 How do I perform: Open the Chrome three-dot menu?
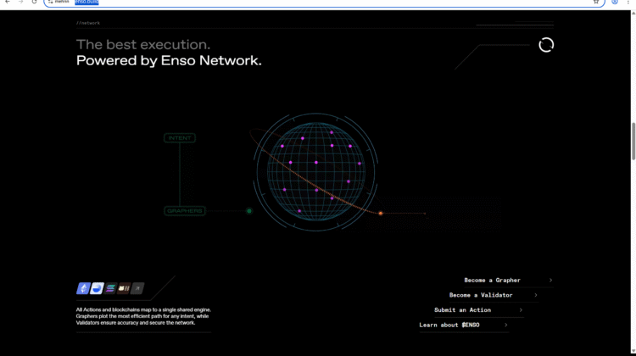pyautogui.click(x=628, y=3)
